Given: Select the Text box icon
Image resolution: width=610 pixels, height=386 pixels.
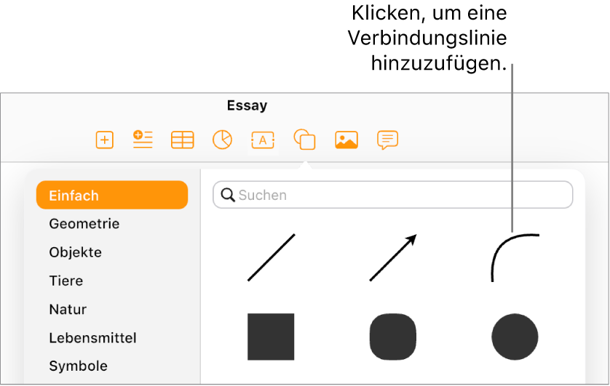Looking at the screenshot, I should click(263, 140).
